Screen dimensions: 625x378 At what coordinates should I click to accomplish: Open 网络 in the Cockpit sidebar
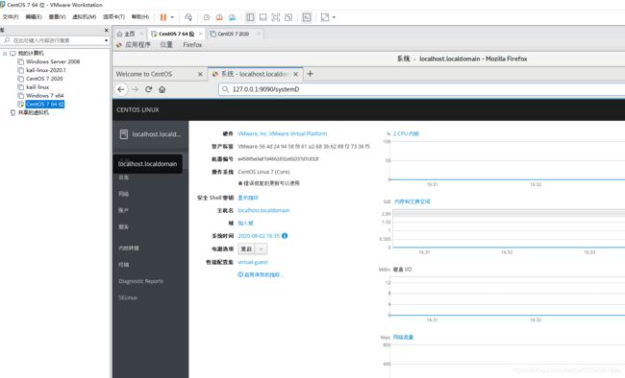124,194
